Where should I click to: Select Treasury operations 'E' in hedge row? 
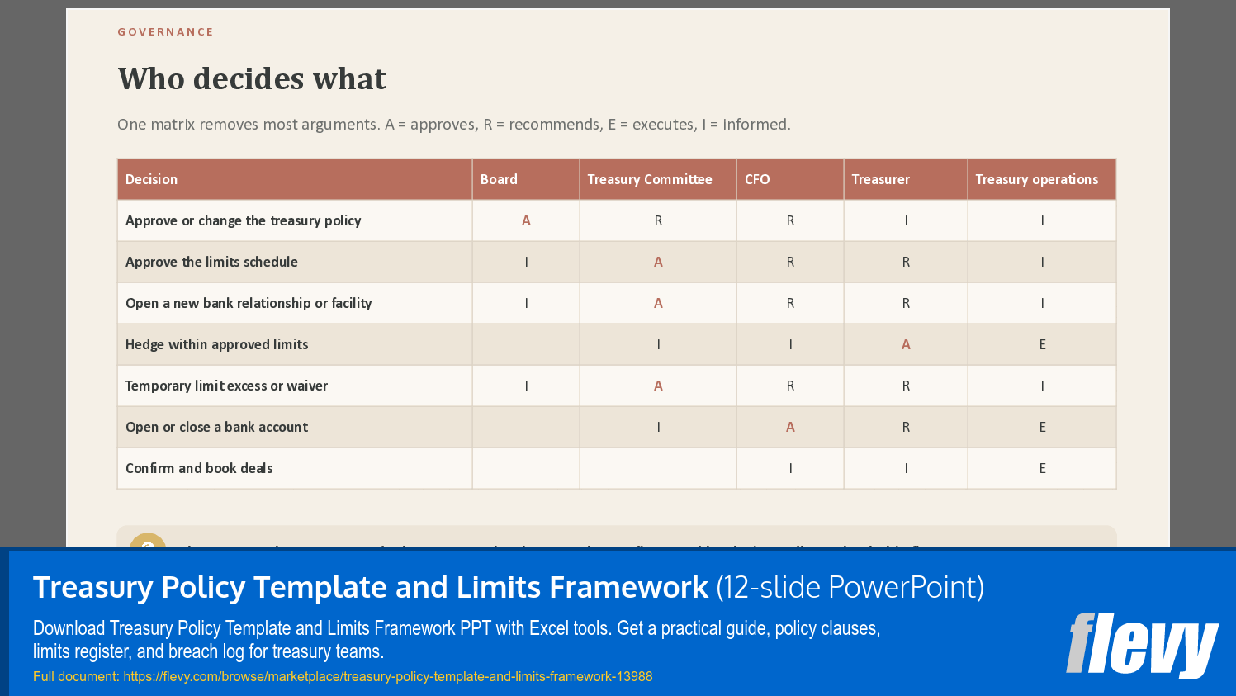(1042, 344)
